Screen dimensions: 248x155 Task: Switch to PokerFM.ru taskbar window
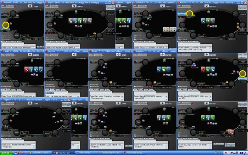[40, 153]
